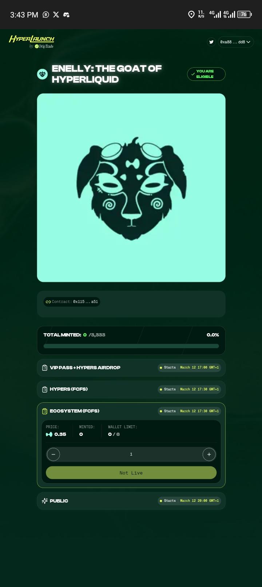Click the clipboard icon beside Ecosystem (FCFS)
Screen dimensions: 262x587
[x=45, y=411]
